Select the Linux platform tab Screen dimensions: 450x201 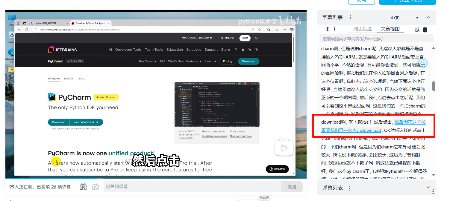point(81,79)
